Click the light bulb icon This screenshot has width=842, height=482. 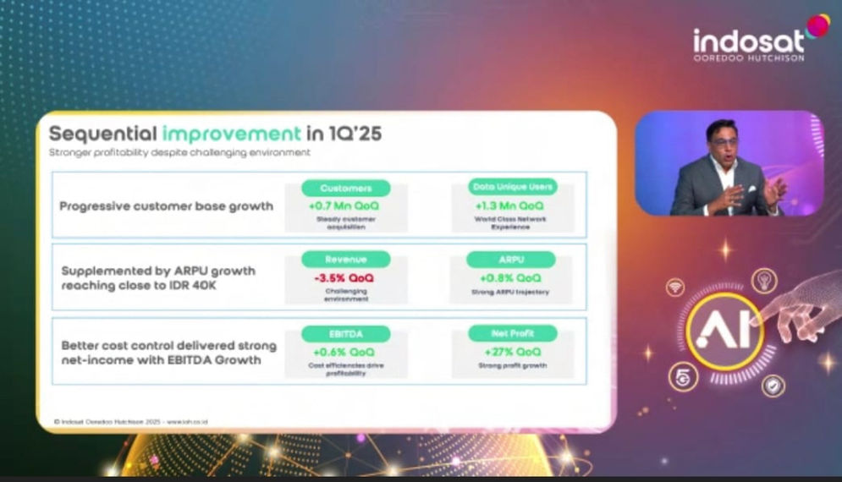764,281
